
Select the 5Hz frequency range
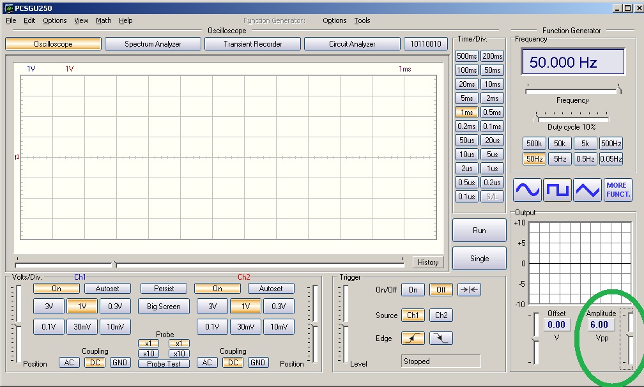[x=560, y=159]
